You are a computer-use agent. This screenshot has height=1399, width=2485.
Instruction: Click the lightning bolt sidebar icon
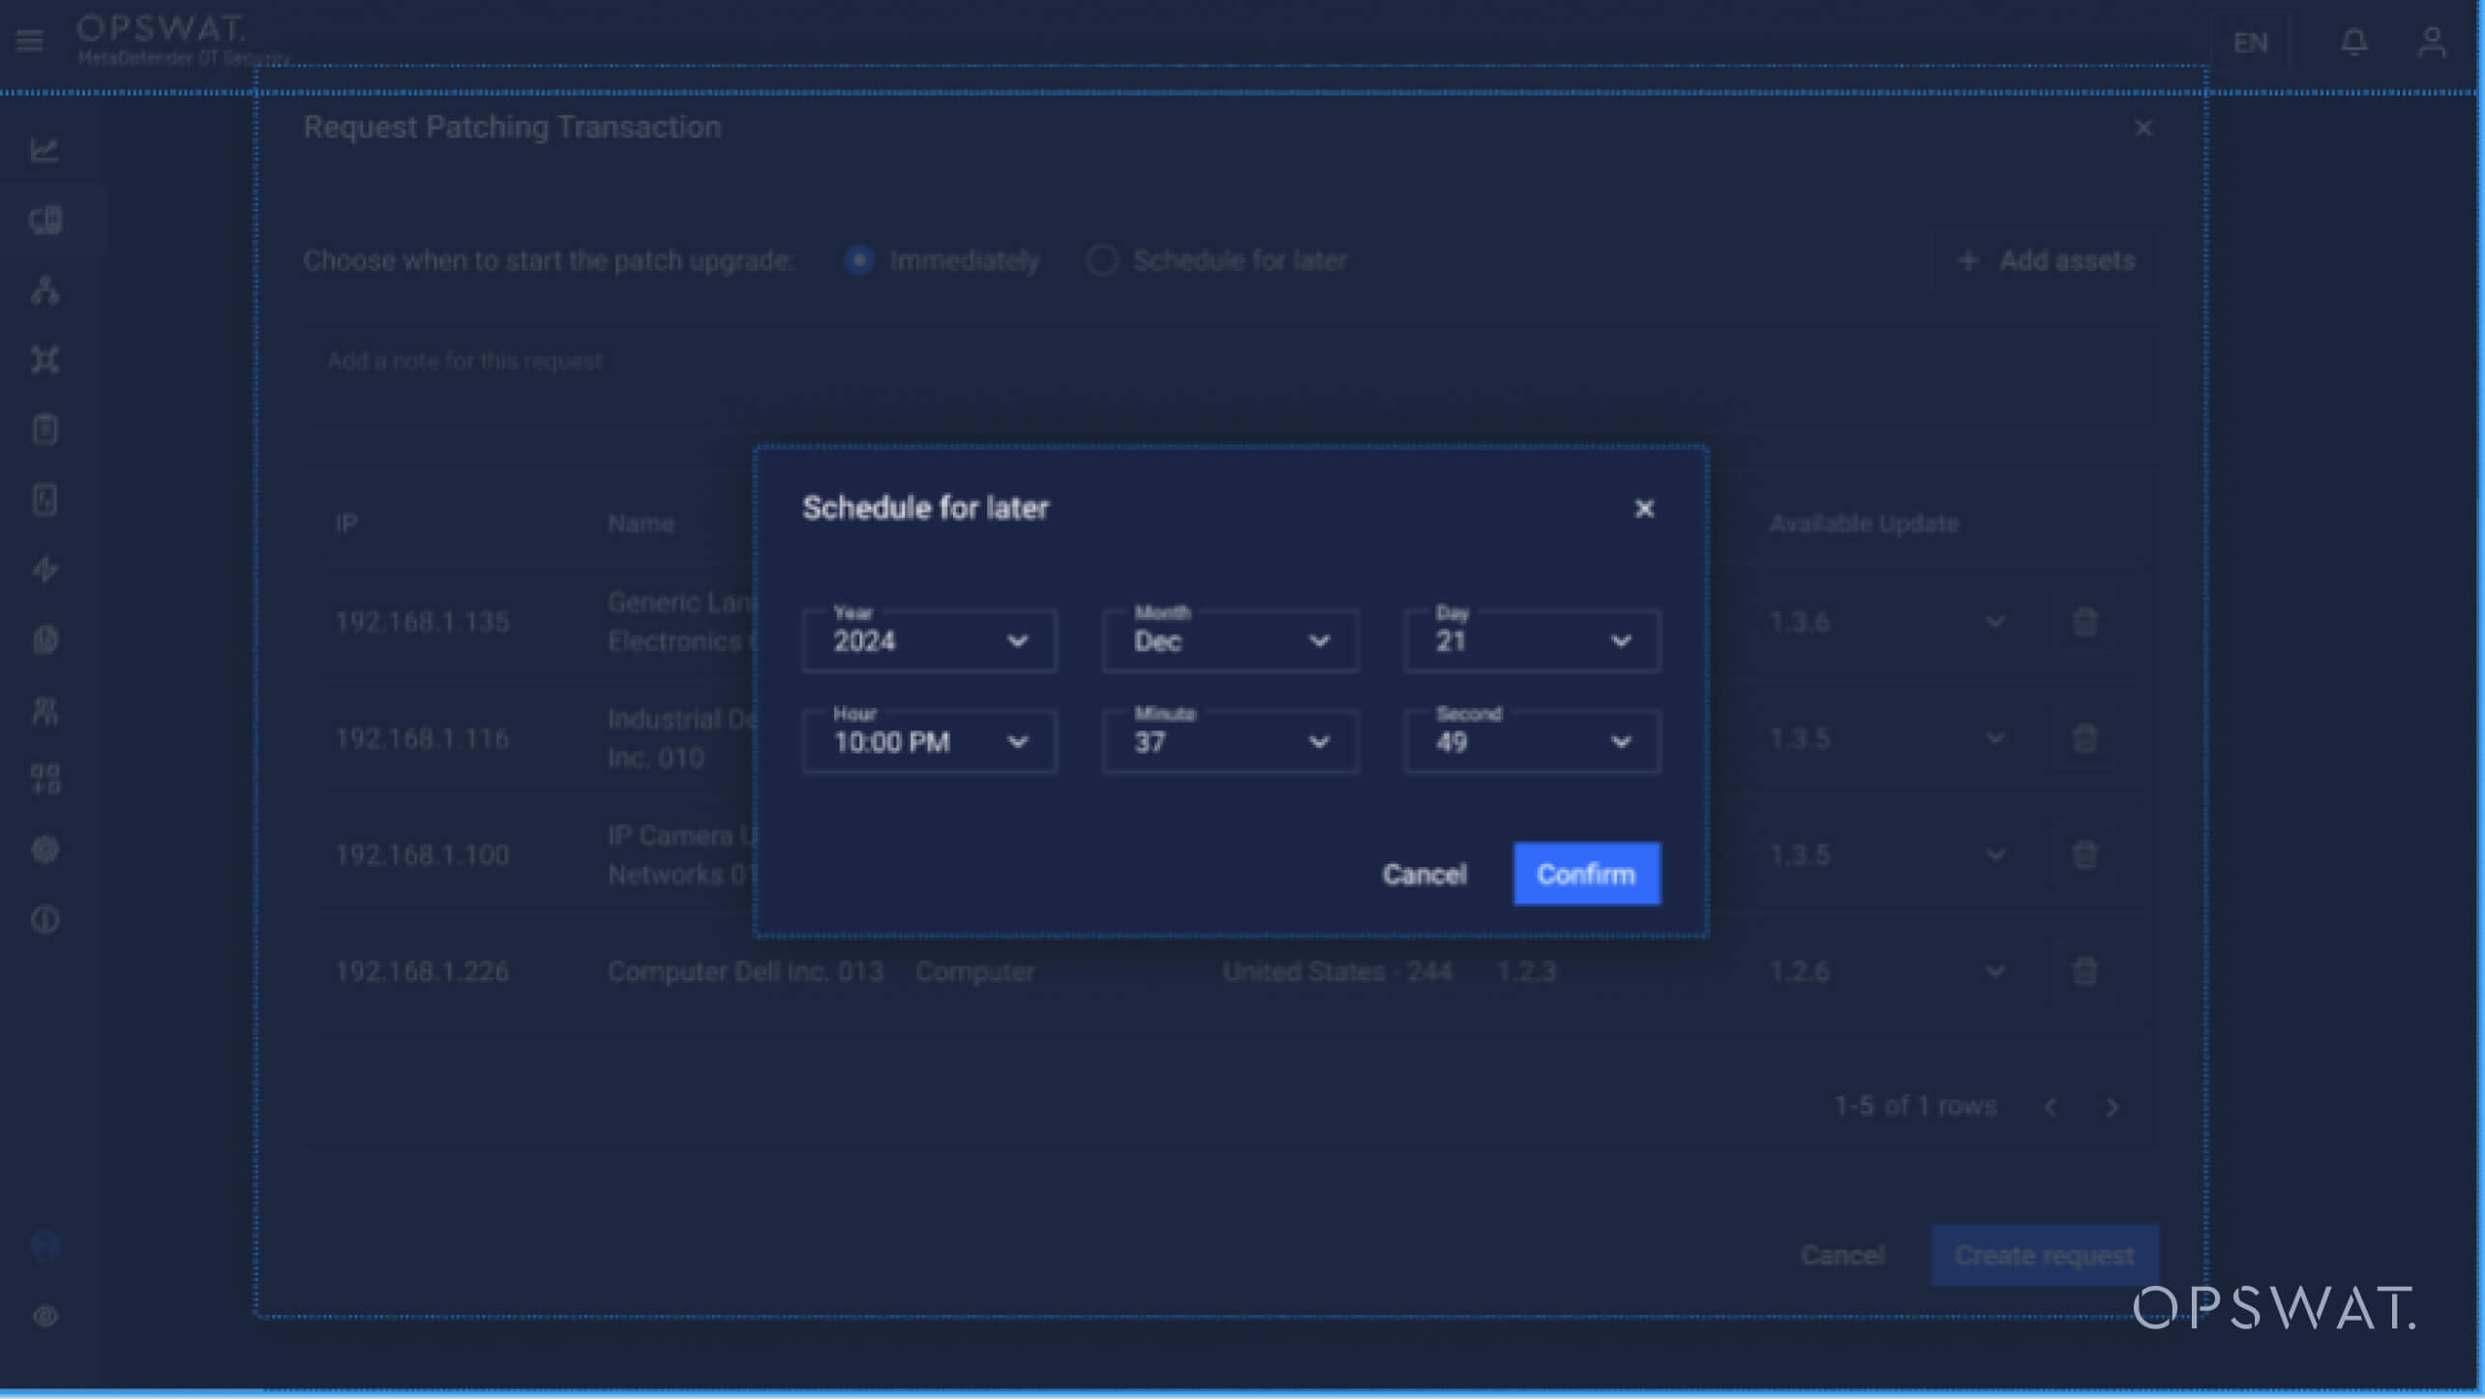(45, 570)
